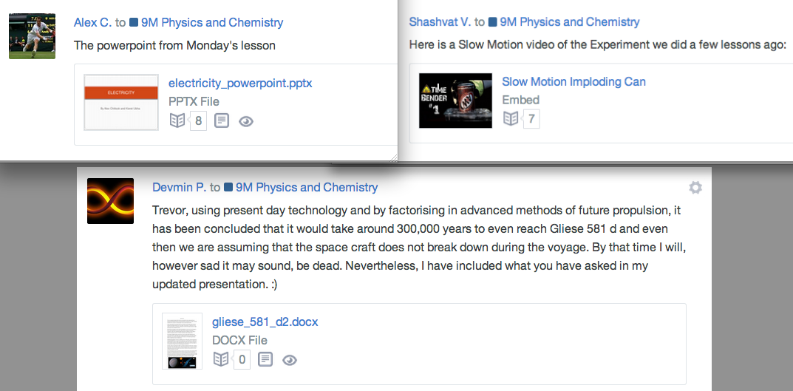Open the electricity_powerpoint.pptx file link

point(240,83)
